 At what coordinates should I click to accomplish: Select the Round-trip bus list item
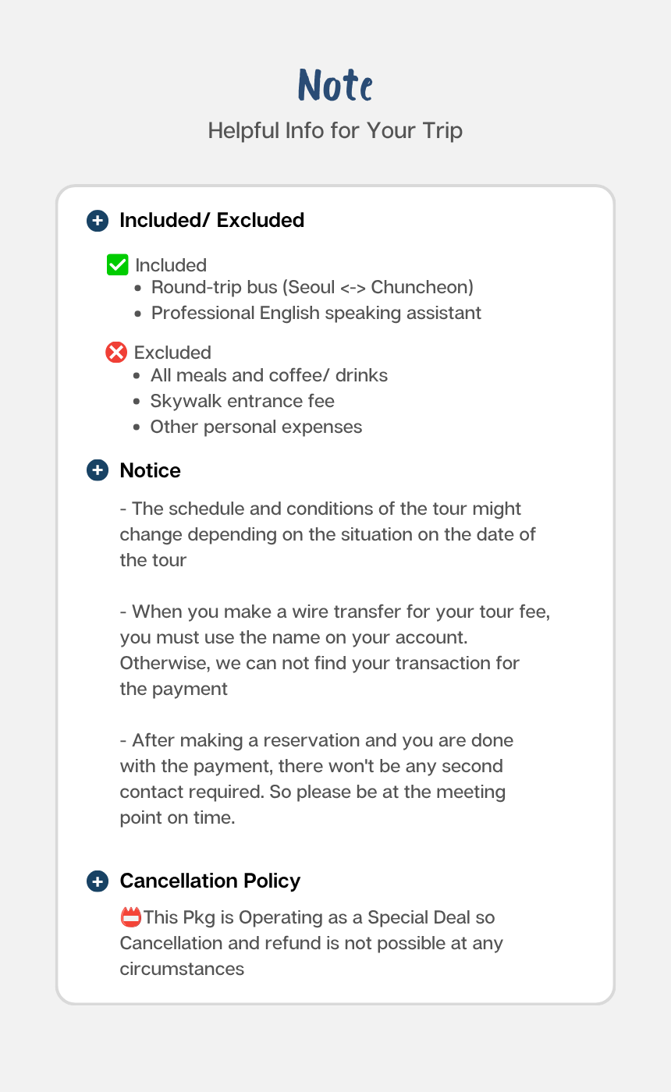pyautogui.click(x=312, y=287)
